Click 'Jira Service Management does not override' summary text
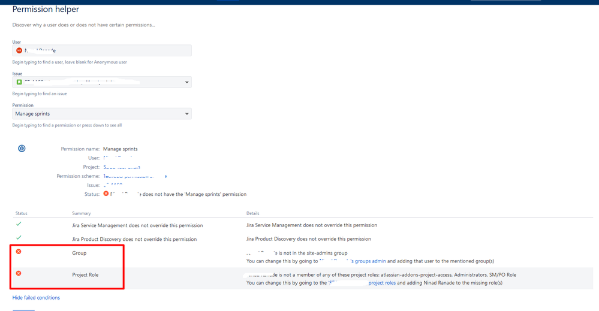599x311 pixels. coord(137,225)
